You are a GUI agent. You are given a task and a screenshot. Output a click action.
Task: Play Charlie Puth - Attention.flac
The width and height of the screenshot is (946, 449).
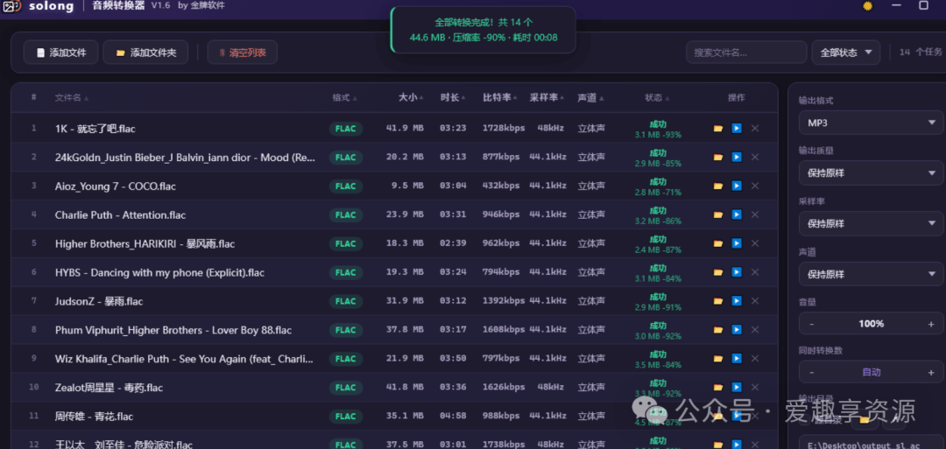pos(736,214)
